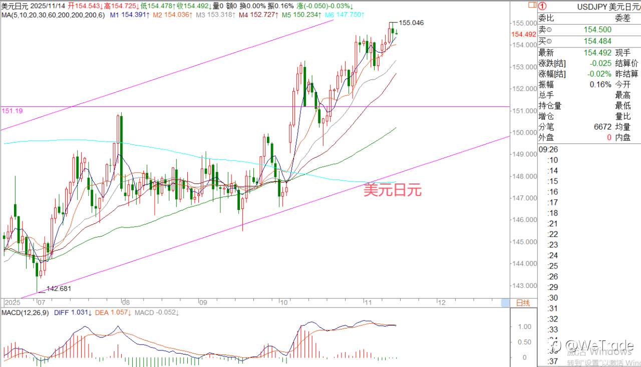Click the red 美元日元 annotation on chart

click(x=393, y=190)
